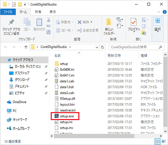Open Local Disk (C:) in sidebar

(x=28, y=66)
